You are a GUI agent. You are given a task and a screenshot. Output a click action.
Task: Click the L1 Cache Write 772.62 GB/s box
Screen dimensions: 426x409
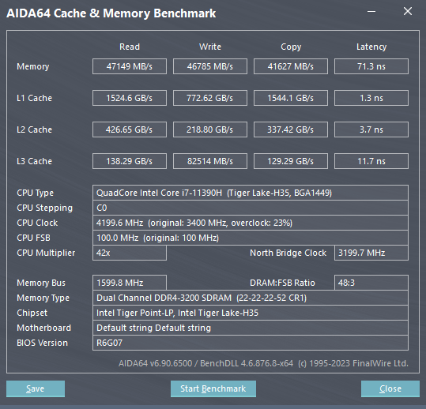[210, 98]
